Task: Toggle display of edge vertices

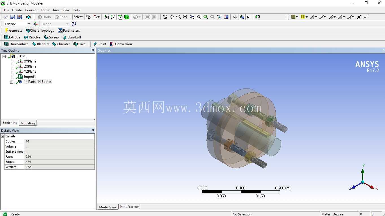Action: [x=366, y=17]
